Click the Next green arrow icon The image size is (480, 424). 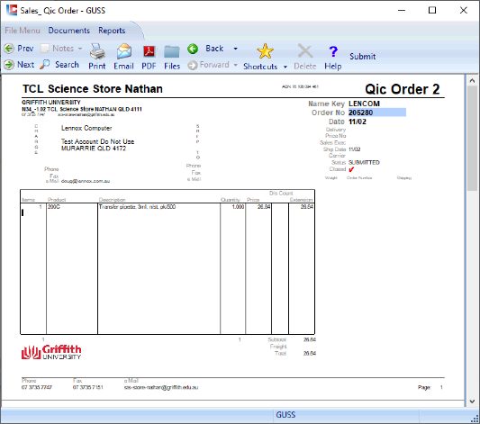[x=9, y=65]
